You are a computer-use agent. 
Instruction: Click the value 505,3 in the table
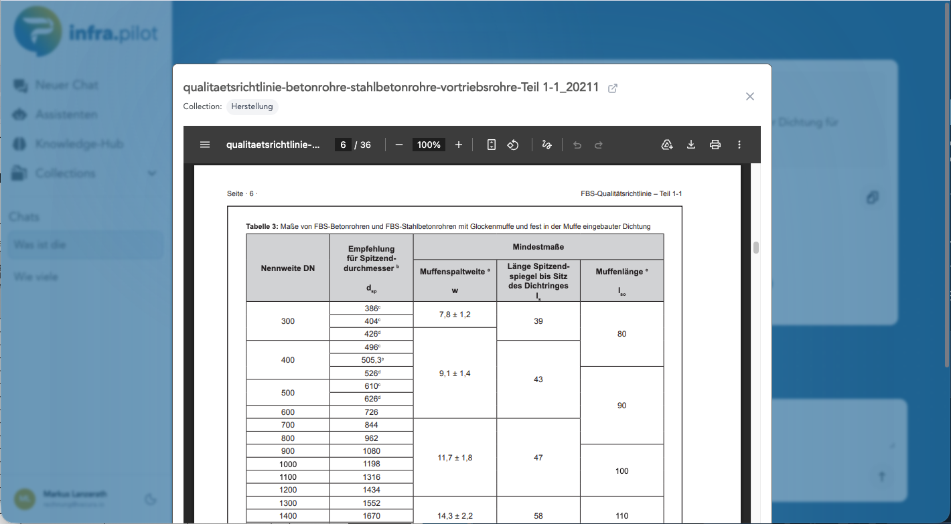[371, 360]
